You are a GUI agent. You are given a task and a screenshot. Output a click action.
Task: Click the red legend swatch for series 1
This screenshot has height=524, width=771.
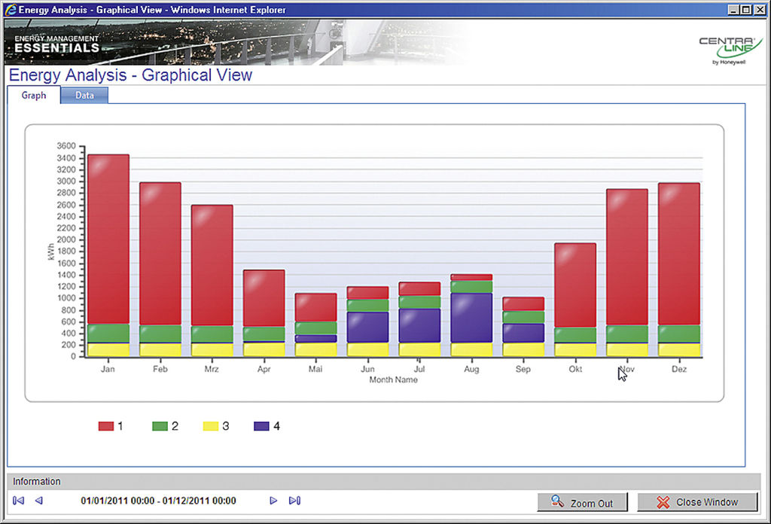tap(106, 426)
